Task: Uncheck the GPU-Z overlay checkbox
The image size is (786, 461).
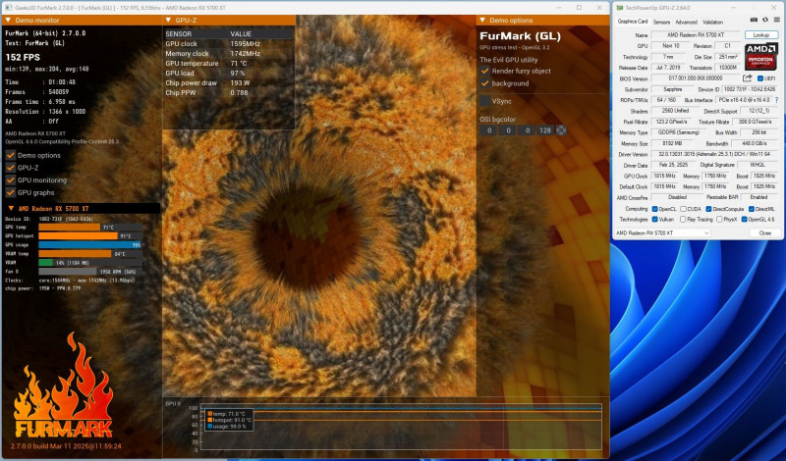Action: [x=10, y=168]
